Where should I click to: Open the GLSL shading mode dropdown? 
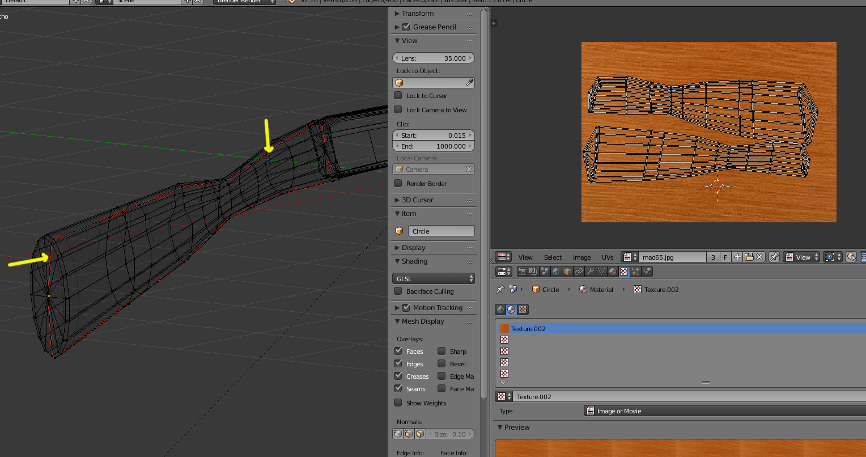coord(434,278)
